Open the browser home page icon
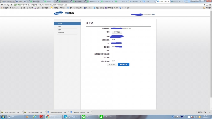The image size is (212, 119). [11, 5]
